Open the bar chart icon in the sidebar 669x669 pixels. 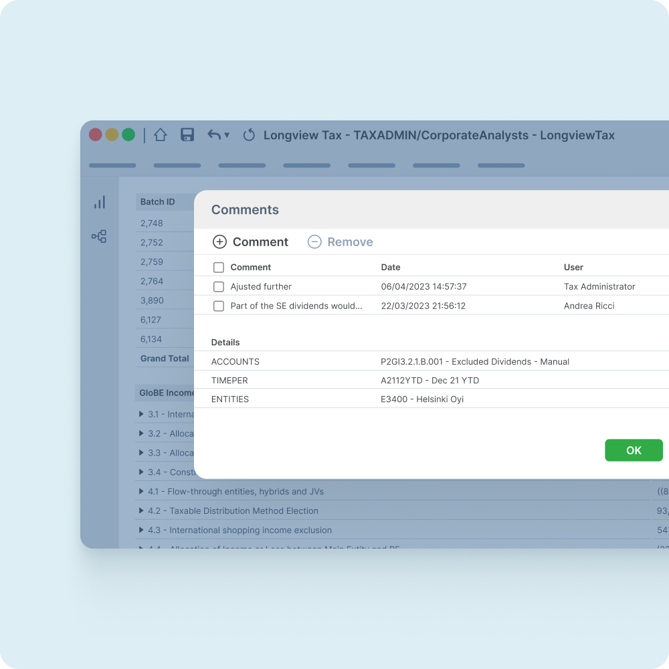100,203
